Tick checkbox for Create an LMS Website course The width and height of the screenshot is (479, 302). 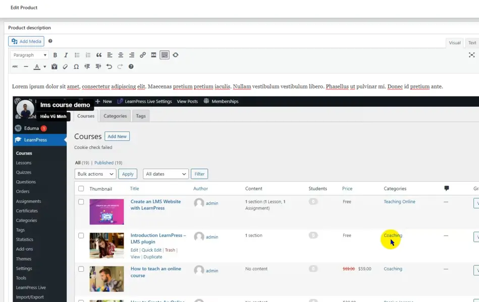pyautogui.click(x=81, y=202)
